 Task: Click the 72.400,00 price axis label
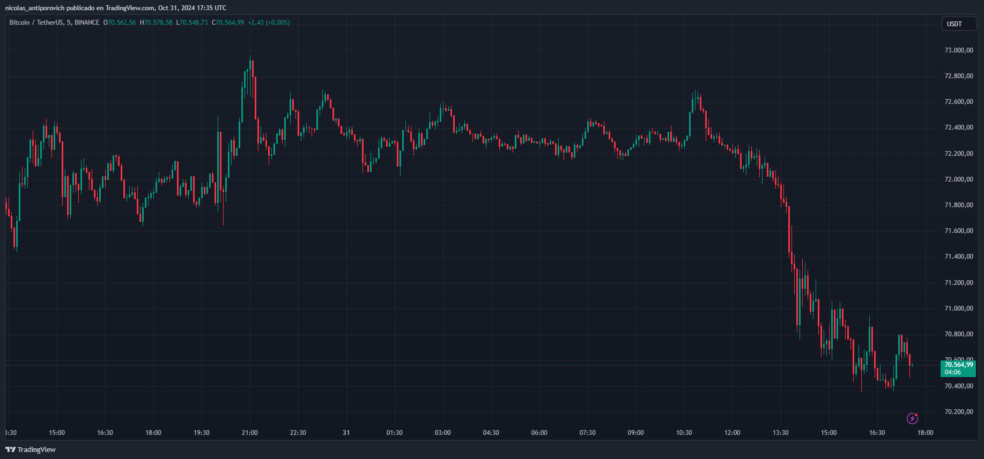959,127
